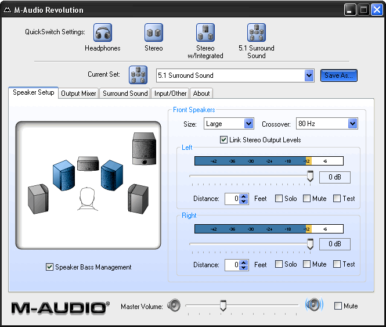This screenshot has height=327, width=386.
Task: Increase Right Distance with up arrow
Action: coord(243,263)
